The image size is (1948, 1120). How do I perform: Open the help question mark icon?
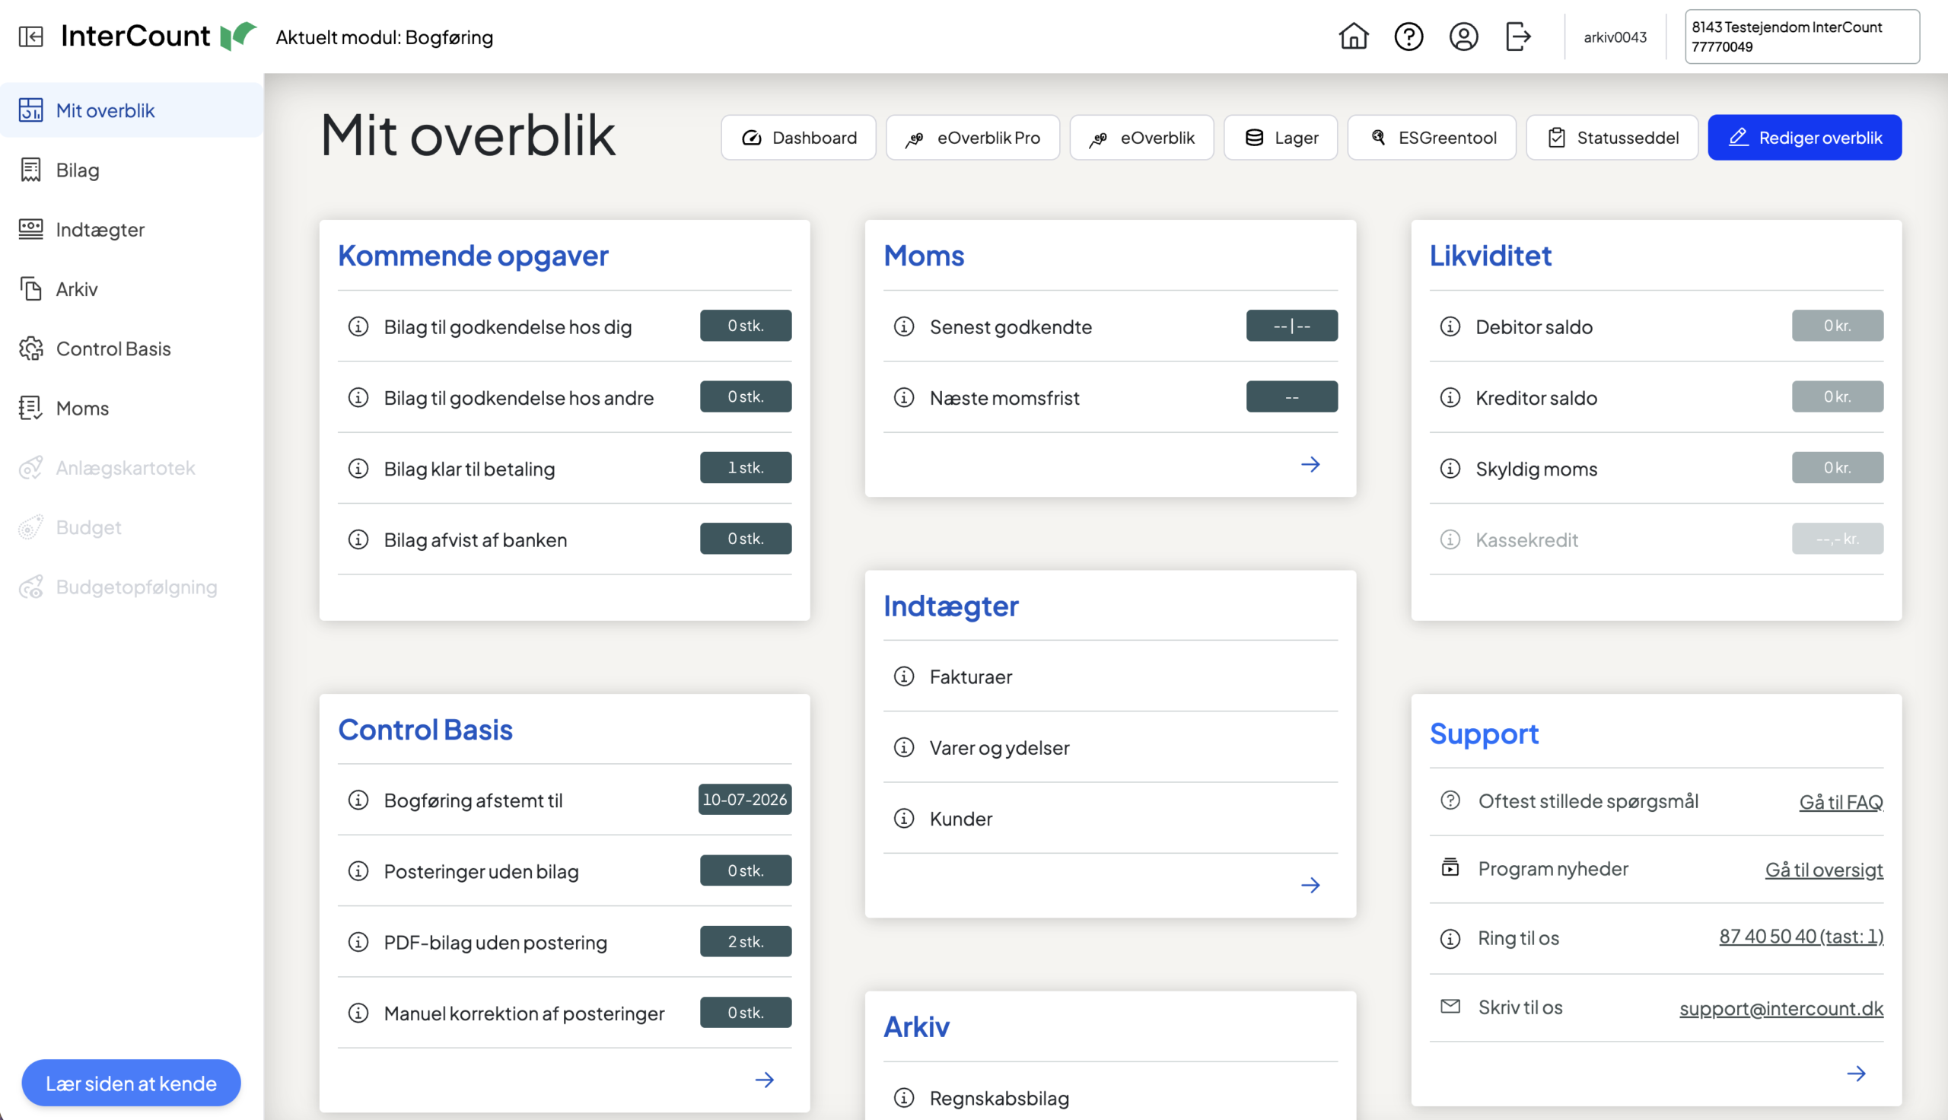click(x=1409, y=37)
